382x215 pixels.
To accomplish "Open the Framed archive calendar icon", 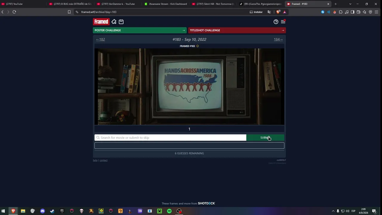I will (x=121, y=21).
